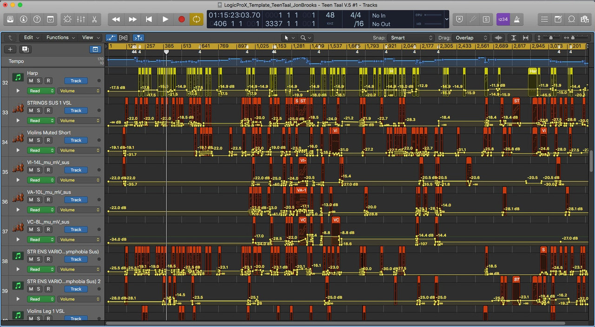Open the Drag Overlap dropdown
The width and height of the screenshot is (595, 327).
coord(471,38)
